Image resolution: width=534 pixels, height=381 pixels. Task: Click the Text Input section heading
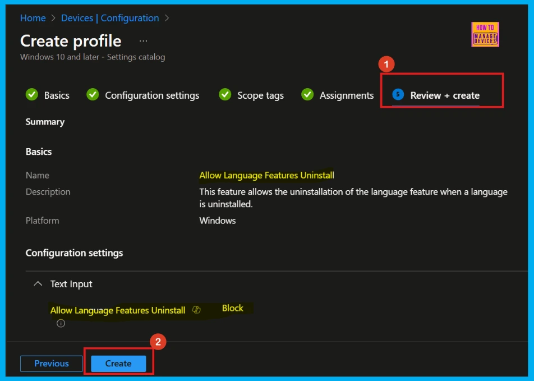pos(71,284)
